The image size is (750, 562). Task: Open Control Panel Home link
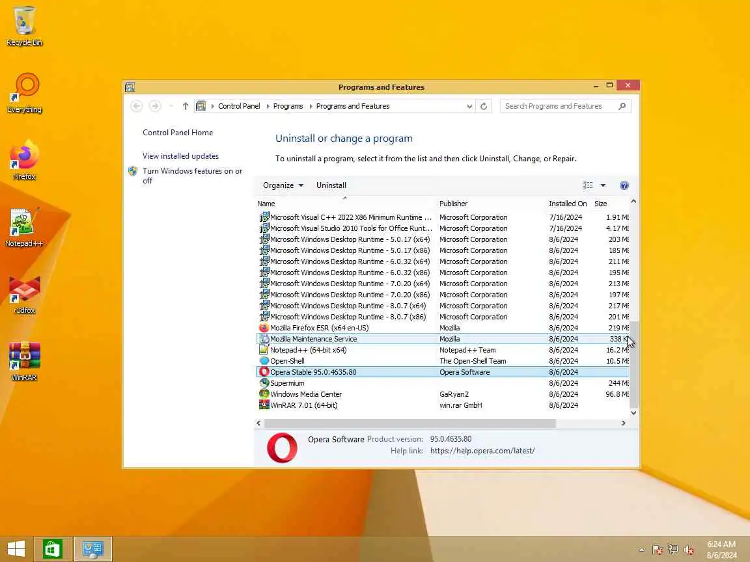click(x=178, y=133)
